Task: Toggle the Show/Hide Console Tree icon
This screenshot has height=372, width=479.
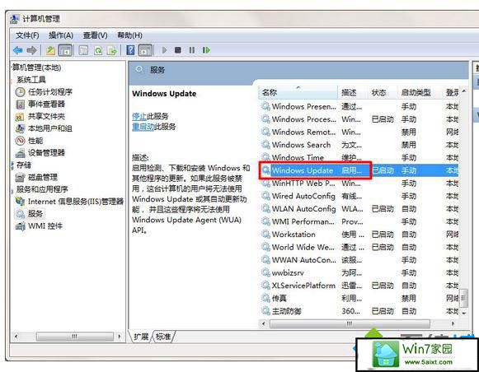Action: pos(65,50)
